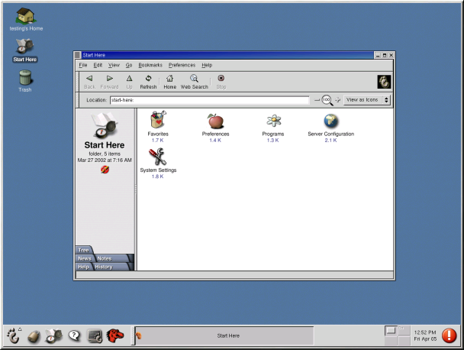Expand the View as Icons dropdown
The height and width of the screenshot is (350, 464).
[x=367, y=100]
